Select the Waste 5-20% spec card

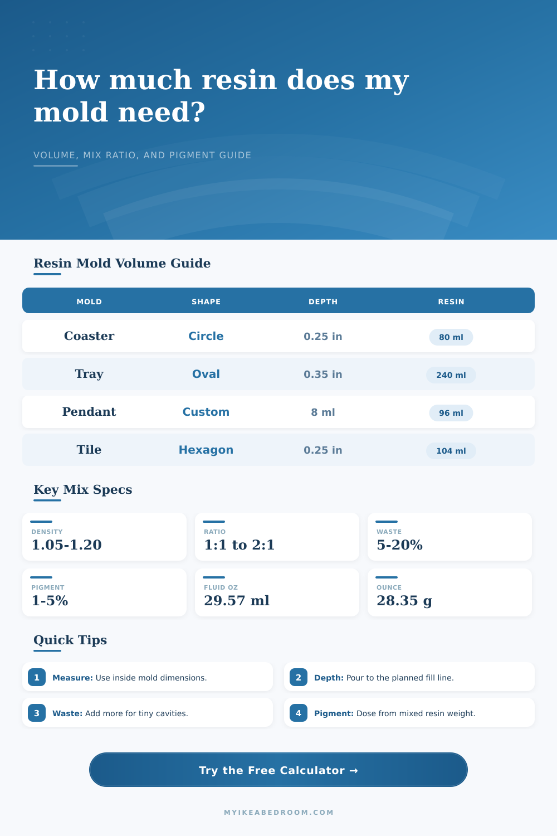449,537
